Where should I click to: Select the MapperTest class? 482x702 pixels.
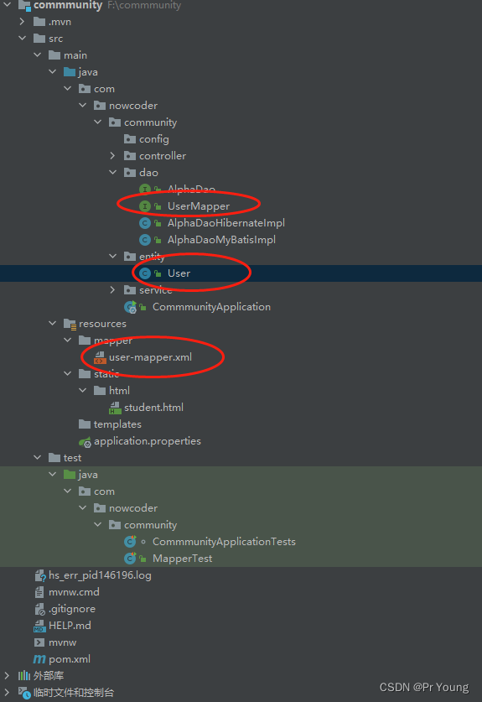[182, 559]
